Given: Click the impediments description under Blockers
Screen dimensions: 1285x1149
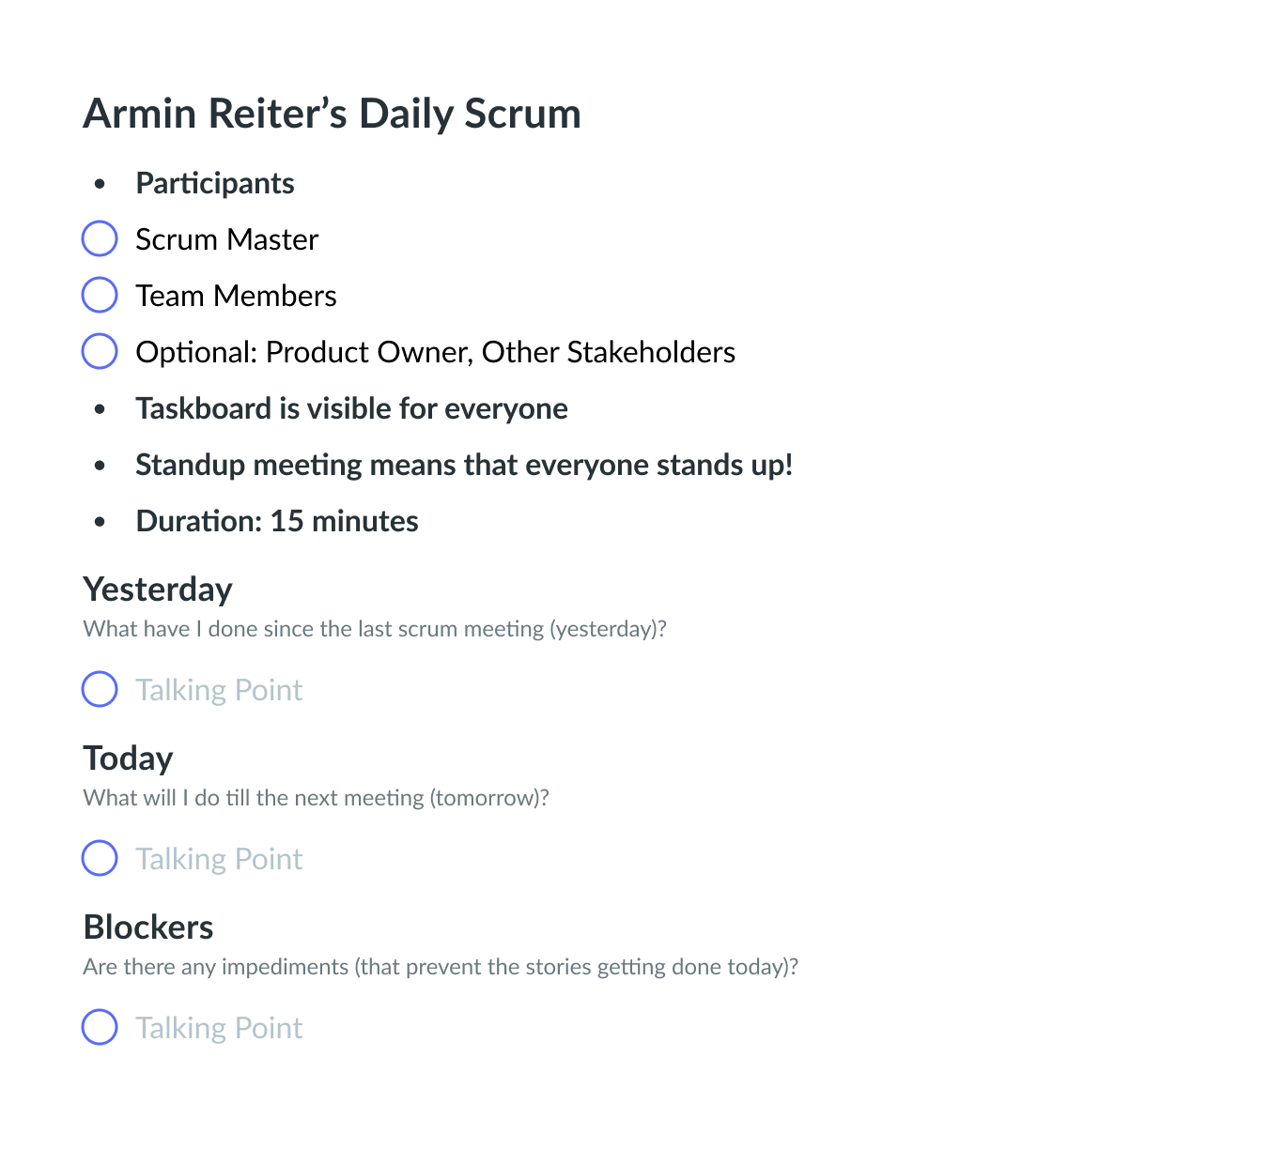Looking at the screenshot, I should 441,967.
